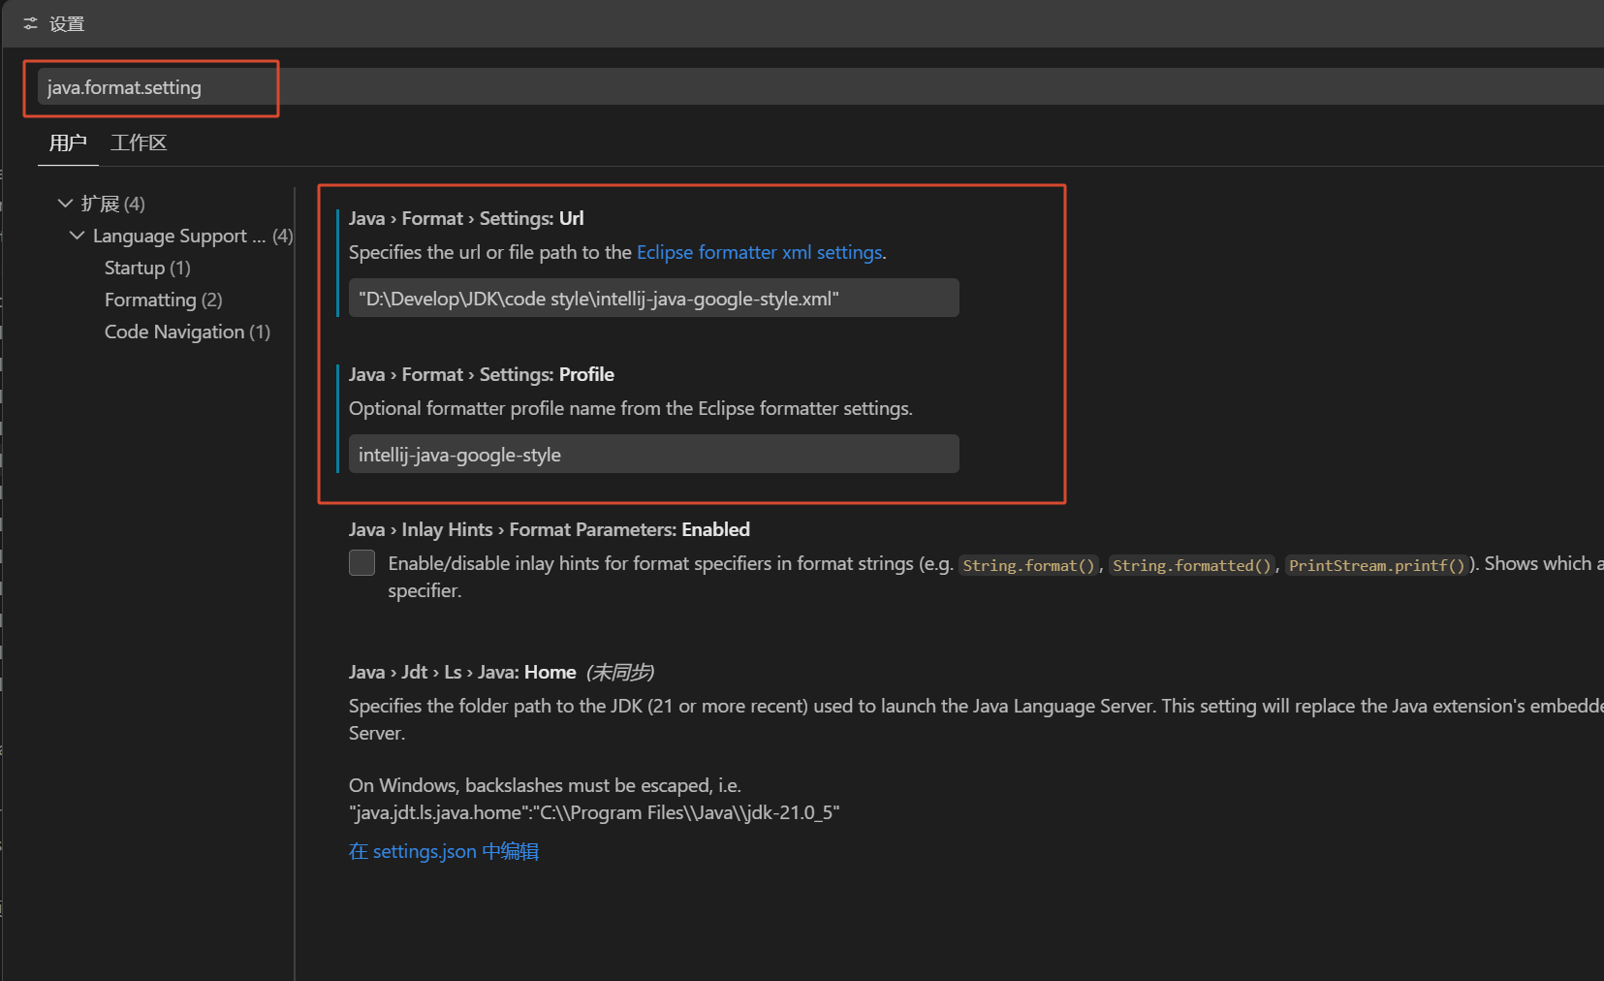Select Startup (1) in settings tree
The image size is (1604, 981).
tap(147, 268)
